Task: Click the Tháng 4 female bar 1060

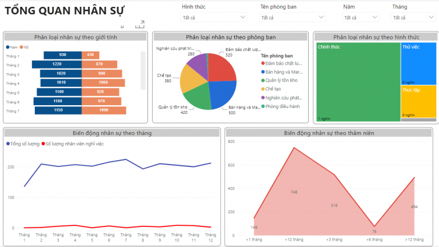Action: (103, 82)
